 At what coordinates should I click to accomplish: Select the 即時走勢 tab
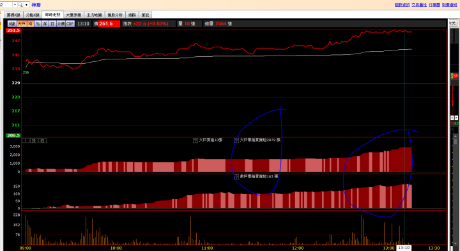tap(52, 15)
